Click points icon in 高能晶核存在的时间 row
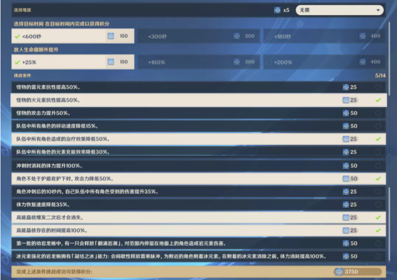The image size is (397, 280). 346,231
